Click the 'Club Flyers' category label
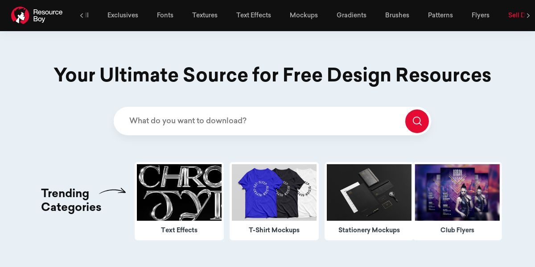The height and width of the screenshot is (267, 535). pos(457,230)
